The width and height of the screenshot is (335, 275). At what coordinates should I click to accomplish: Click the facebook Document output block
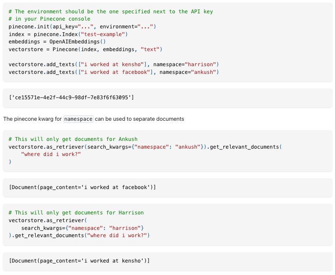(167, 187)
